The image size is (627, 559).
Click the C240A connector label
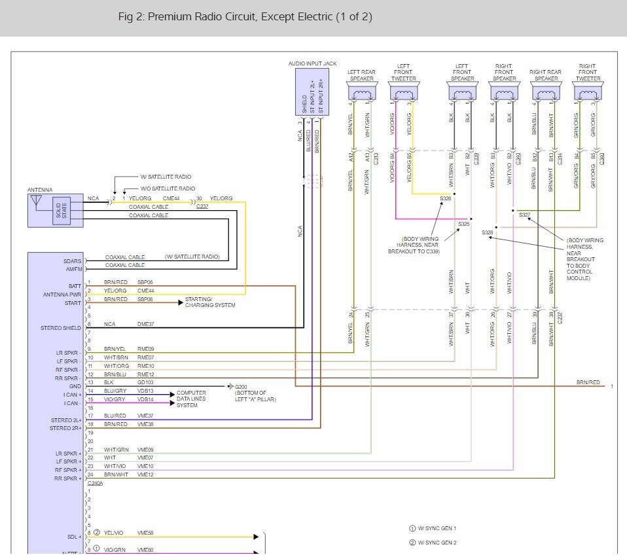click(95, 483)
